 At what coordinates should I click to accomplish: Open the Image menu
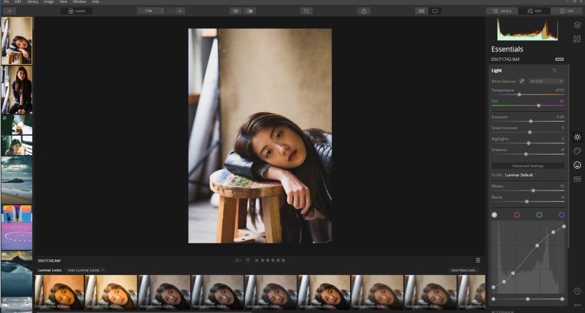[x=49, y=2]
